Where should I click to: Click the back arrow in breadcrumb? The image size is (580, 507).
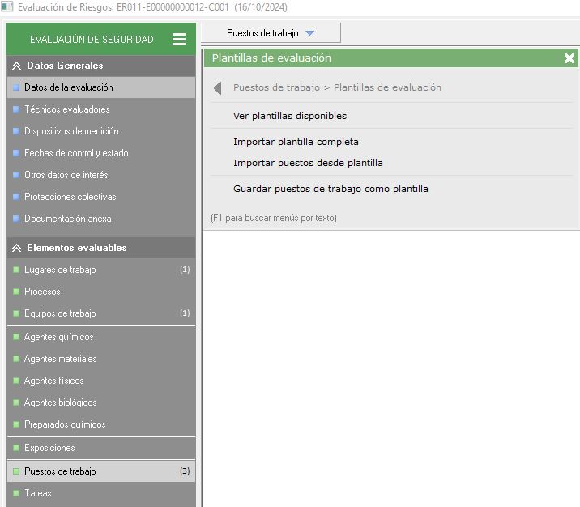pos(217,88)
